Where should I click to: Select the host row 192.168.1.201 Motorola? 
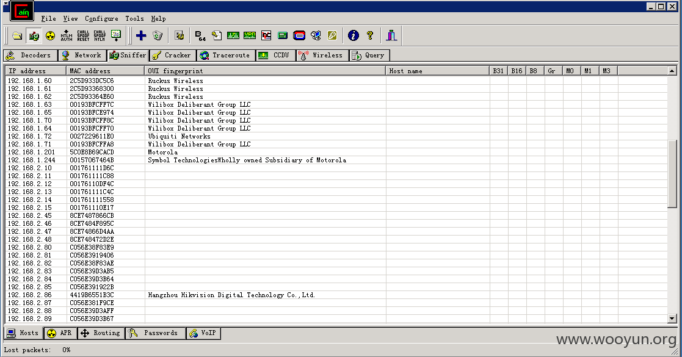(336, 152)
